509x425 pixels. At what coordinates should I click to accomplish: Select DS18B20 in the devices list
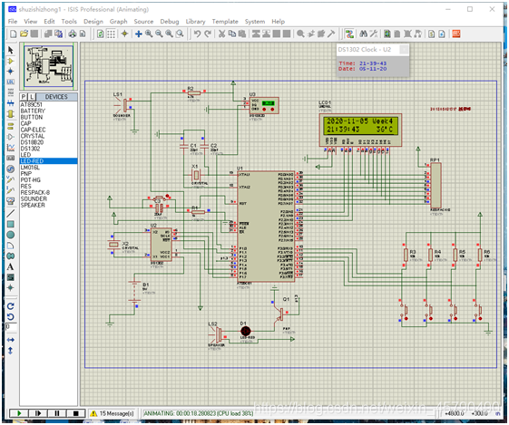click(x=32, y=142)
